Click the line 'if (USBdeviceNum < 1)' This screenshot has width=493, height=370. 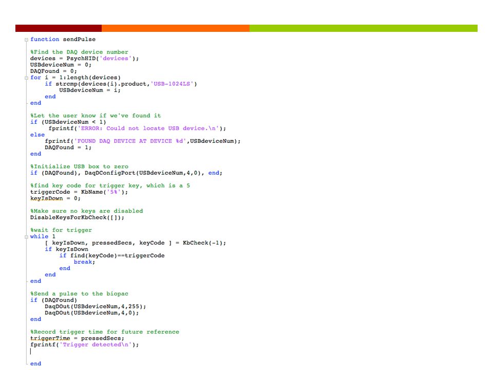[x=68, y=122]
